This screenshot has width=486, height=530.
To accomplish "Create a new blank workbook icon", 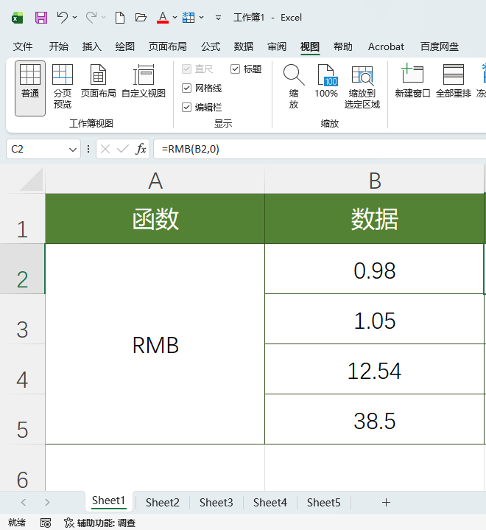I will click(x=120, y=17).
